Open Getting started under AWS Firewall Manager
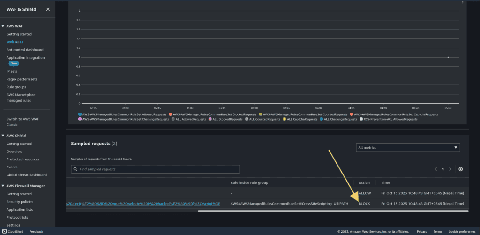Viewport: 480px width, 235px height. point(19,194)
